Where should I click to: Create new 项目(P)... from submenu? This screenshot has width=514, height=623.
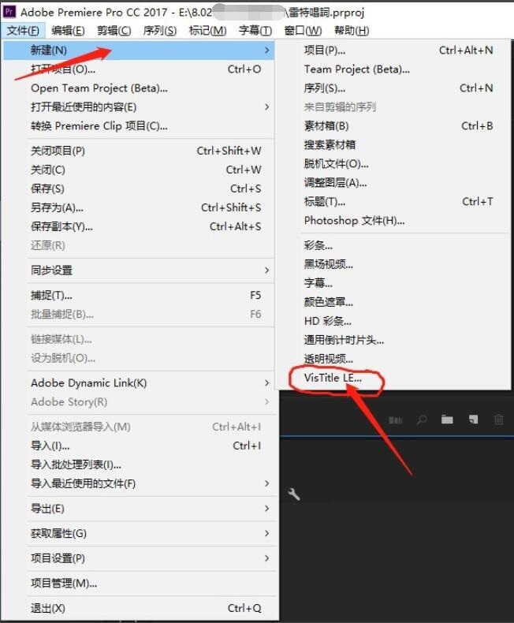(x=393, y=50)
